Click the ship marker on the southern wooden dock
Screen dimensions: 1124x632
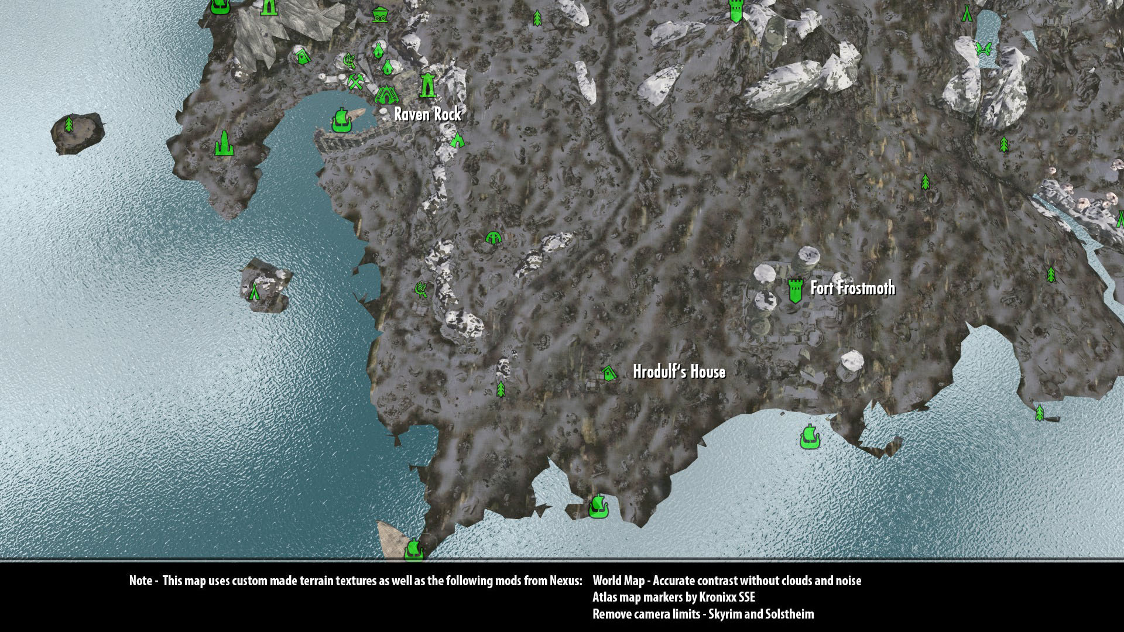click(x=413, y=549)
